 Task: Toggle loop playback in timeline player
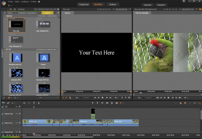[x=139, y=98]
